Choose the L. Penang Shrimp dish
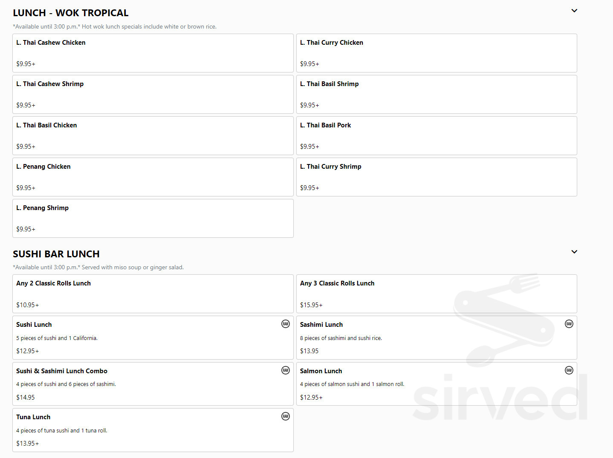 point(153,219)
